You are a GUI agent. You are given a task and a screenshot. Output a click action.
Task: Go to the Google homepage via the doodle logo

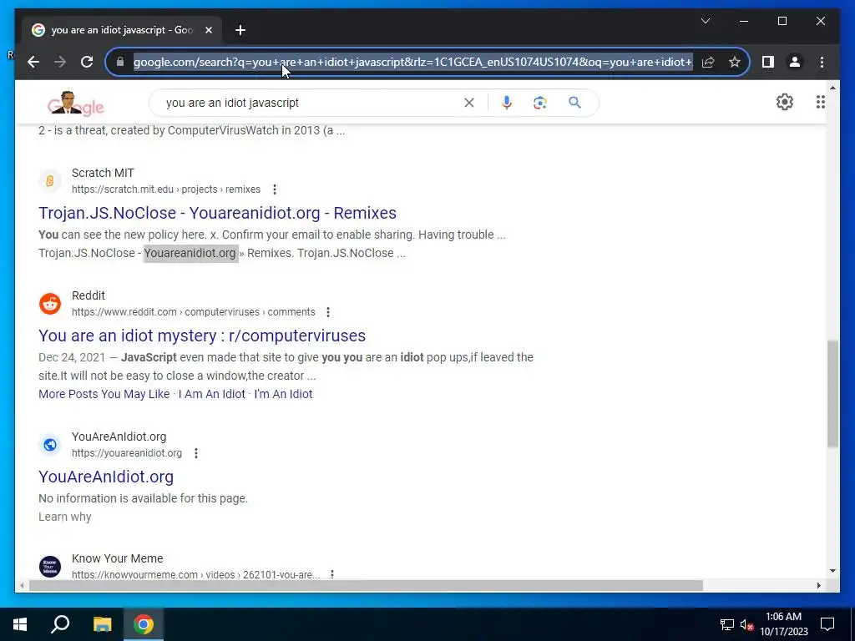click(75, 103)
